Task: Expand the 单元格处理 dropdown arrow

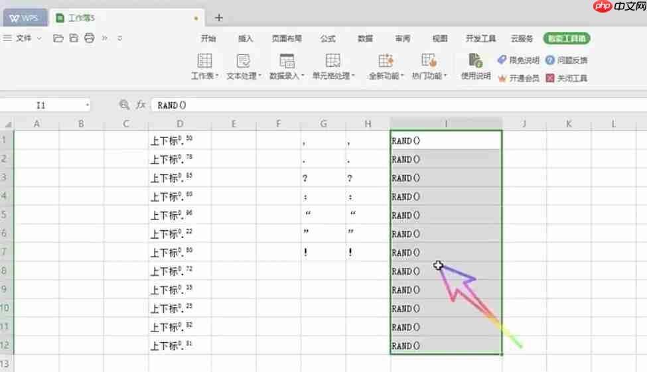Action: point(353,76)
